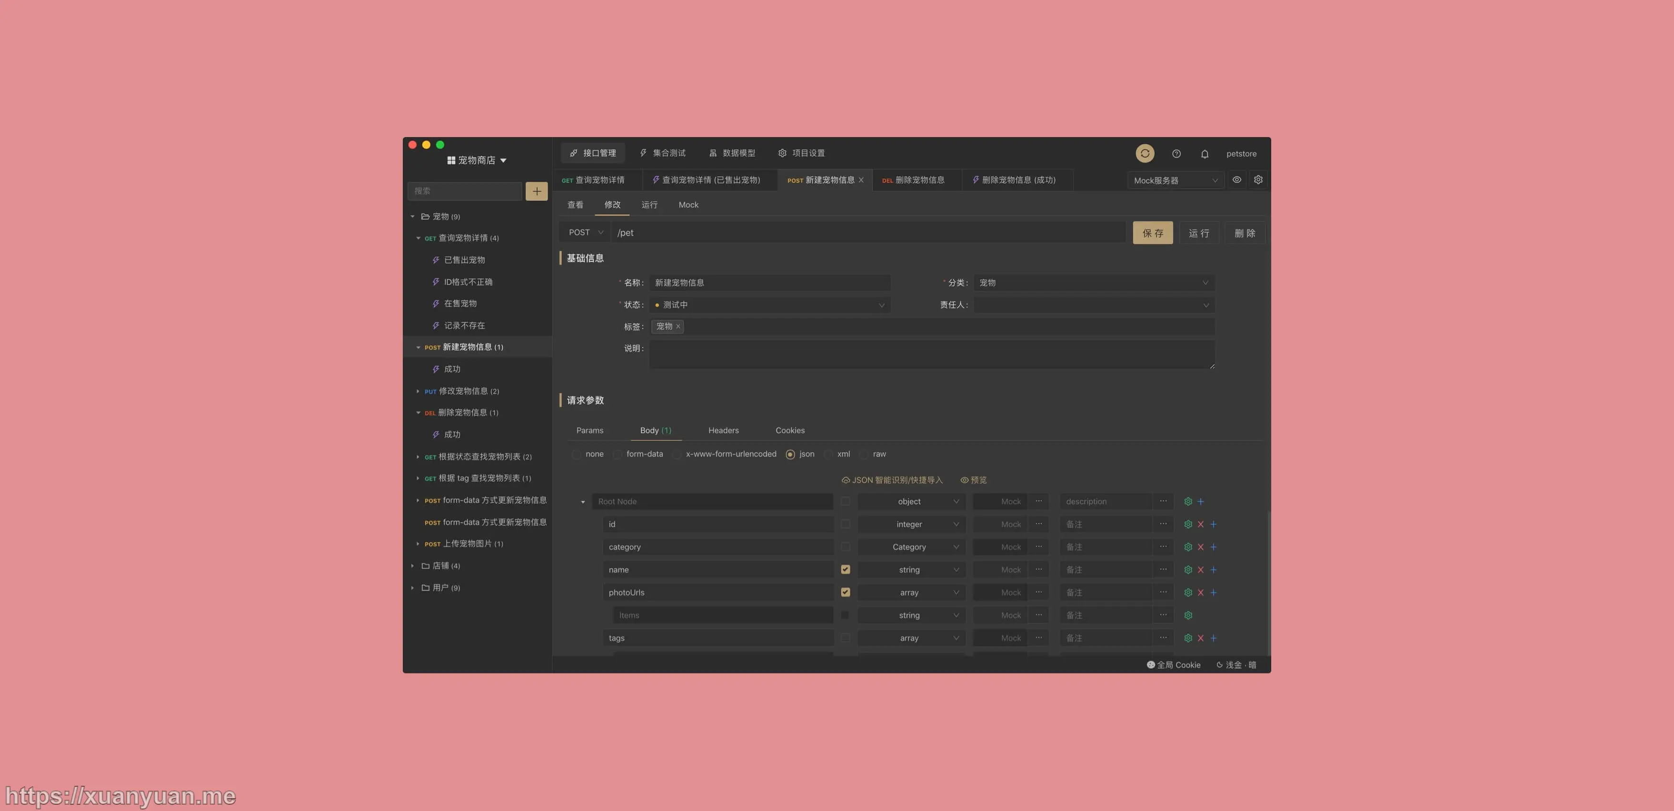Open the Mock服务器 environment dropdown
Viewport: 1674px width, 811px height.
[1176, 181]
